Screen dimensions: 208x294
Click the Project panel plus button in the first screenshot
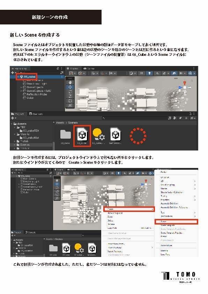point(13,118)
